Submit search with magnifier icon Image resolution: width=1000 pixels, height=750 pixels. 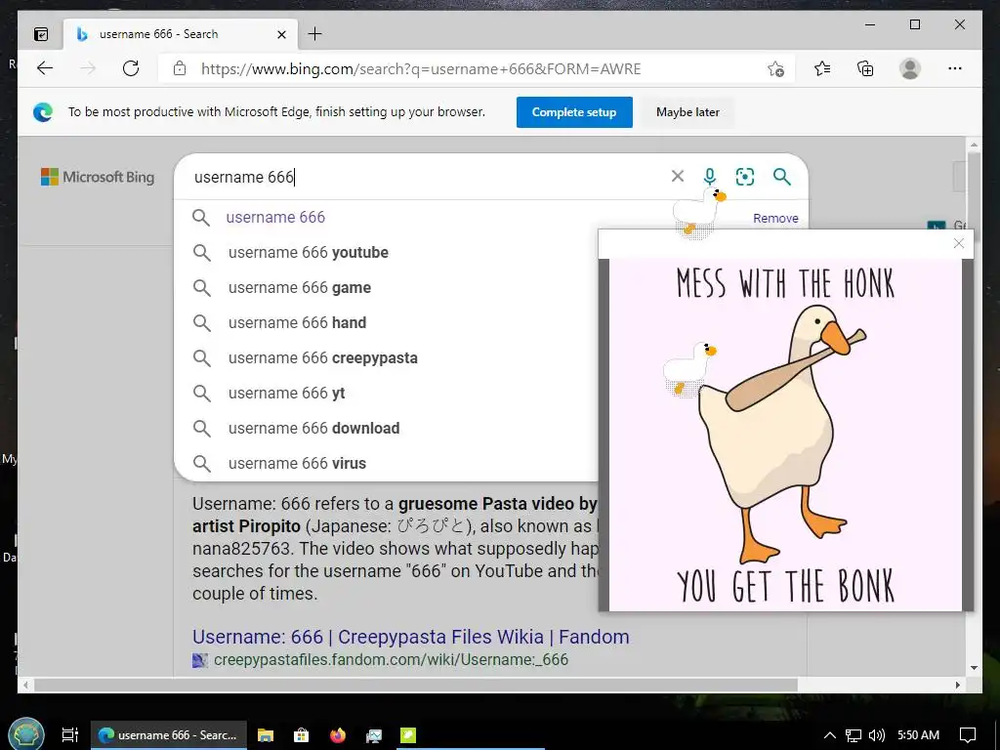[x=782, y=176]
